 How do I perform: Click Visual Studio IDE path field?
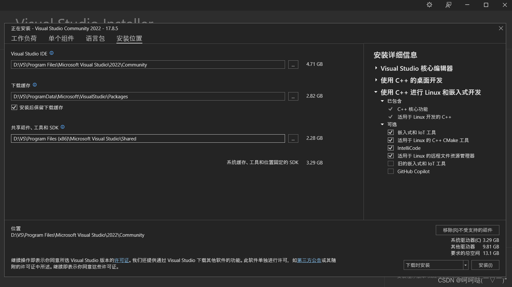[148, 65]
